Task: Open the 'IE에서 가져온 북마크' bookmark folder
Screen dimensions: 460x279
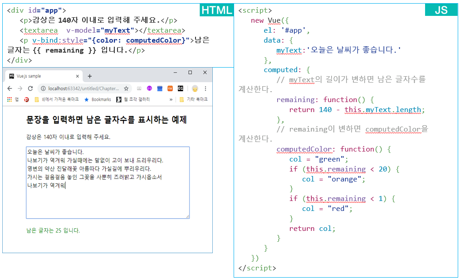Action: pos(56,100)
